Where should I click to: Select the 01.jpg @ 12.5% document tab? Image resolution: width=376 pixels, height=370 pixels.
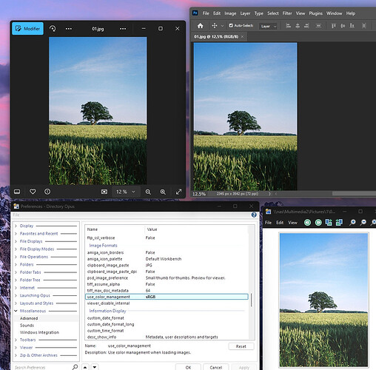coord(216,36)
